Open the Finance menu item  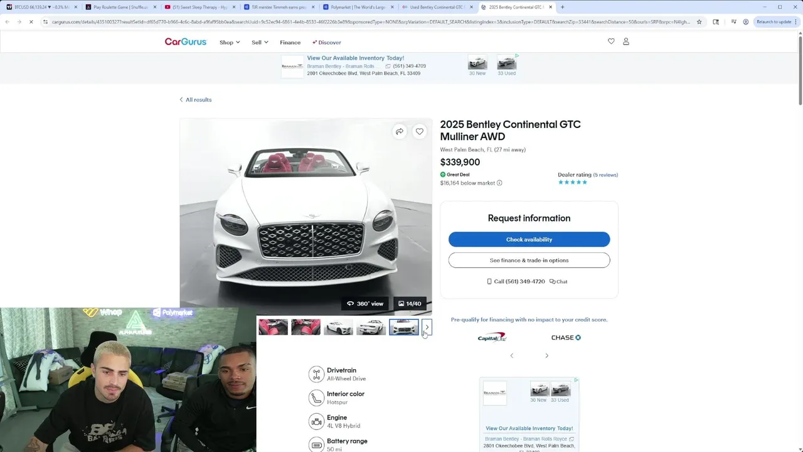(290, 43)
